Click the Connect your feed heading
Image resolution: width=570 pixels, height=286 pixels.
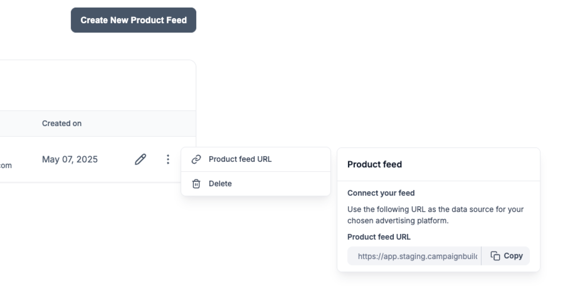tap(381, 193)
